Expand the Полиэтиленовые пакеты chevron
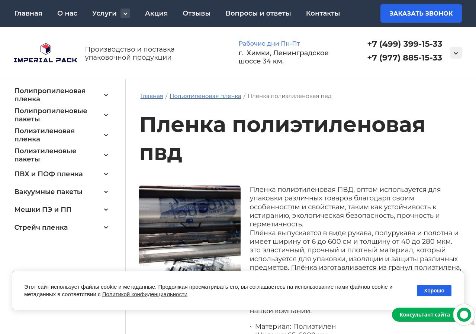 [106, 155]
